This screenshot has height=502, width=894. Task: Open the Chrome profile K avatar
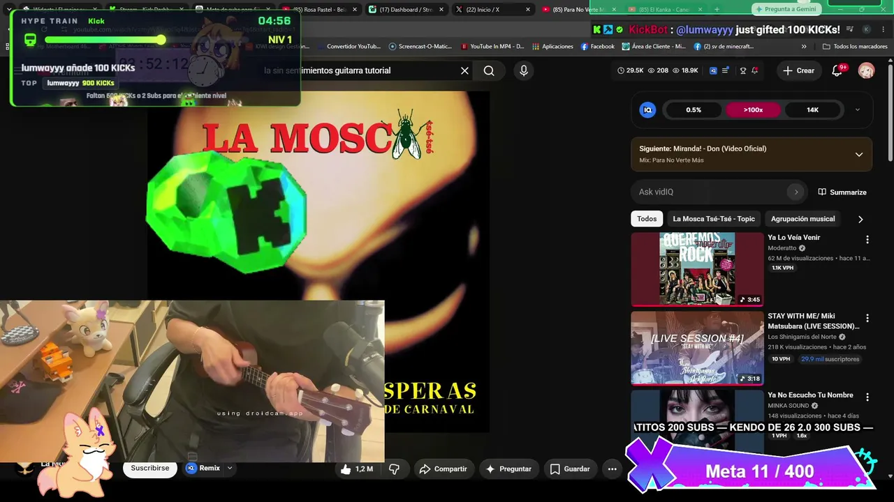point(866,29)
